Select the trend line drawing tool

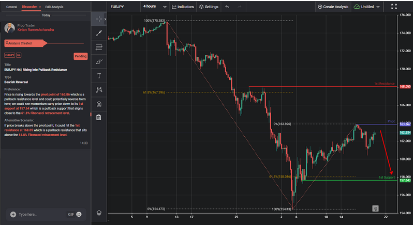coord(99,33)
